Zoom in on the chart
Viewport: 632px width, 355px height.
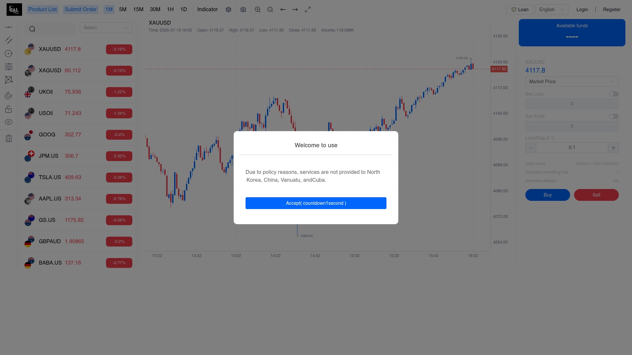(x=258, y=10)
